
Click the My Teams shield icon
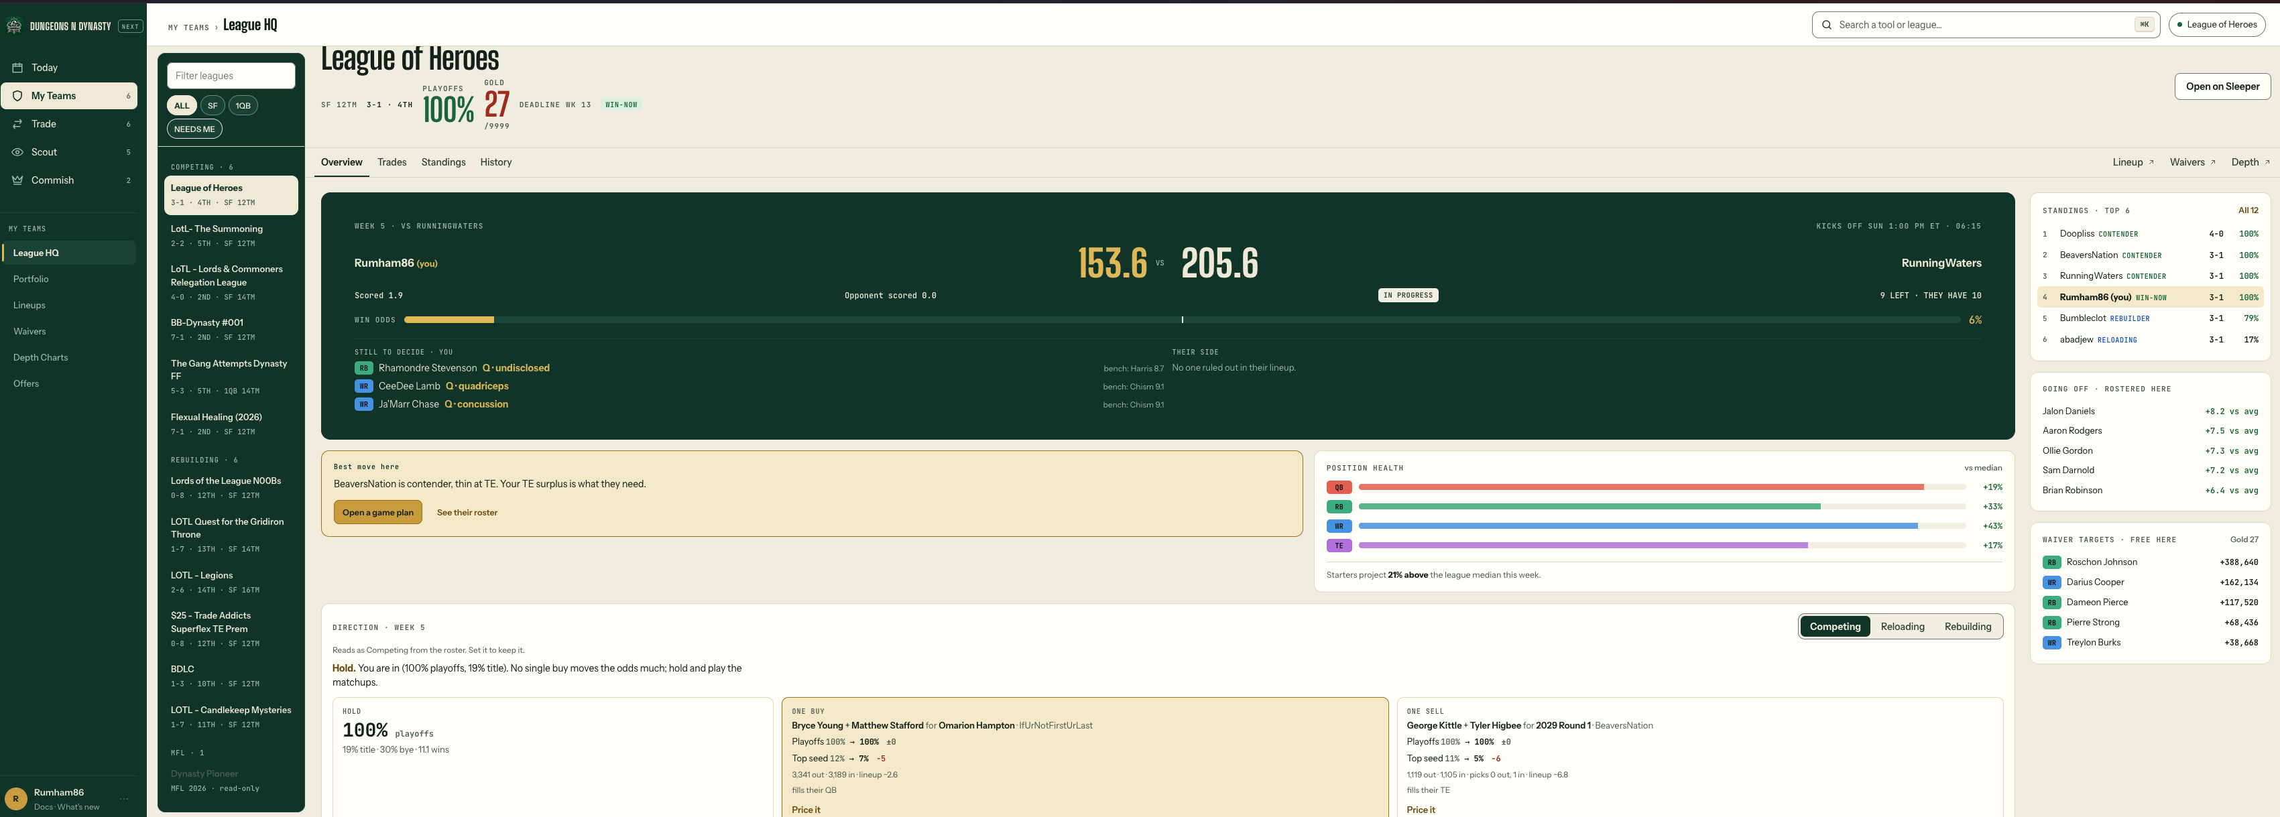pos(17,96)
